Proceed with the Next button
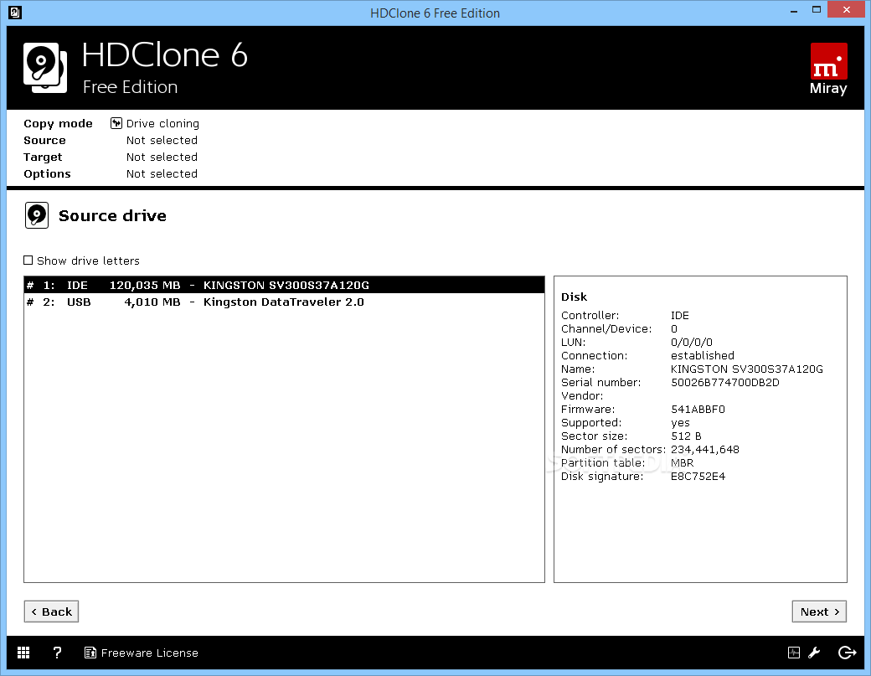The image size is (871, 676). (819, 611)
